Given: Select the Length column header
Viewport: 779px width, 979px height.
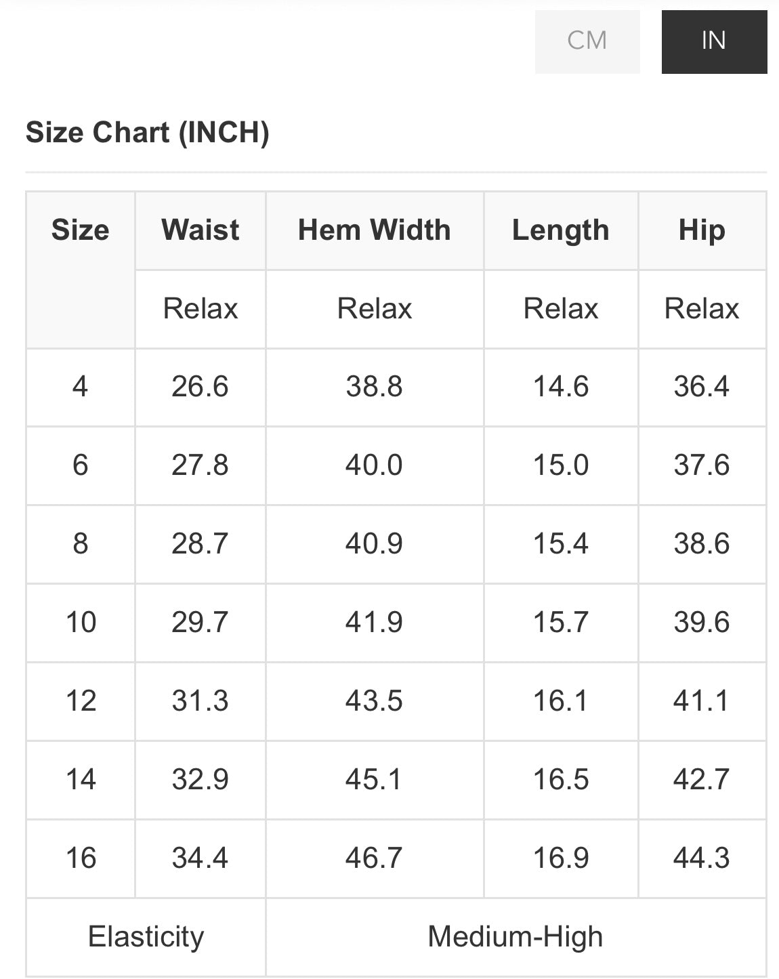Looking at the screenshot, I should click(x=561, y=230).
